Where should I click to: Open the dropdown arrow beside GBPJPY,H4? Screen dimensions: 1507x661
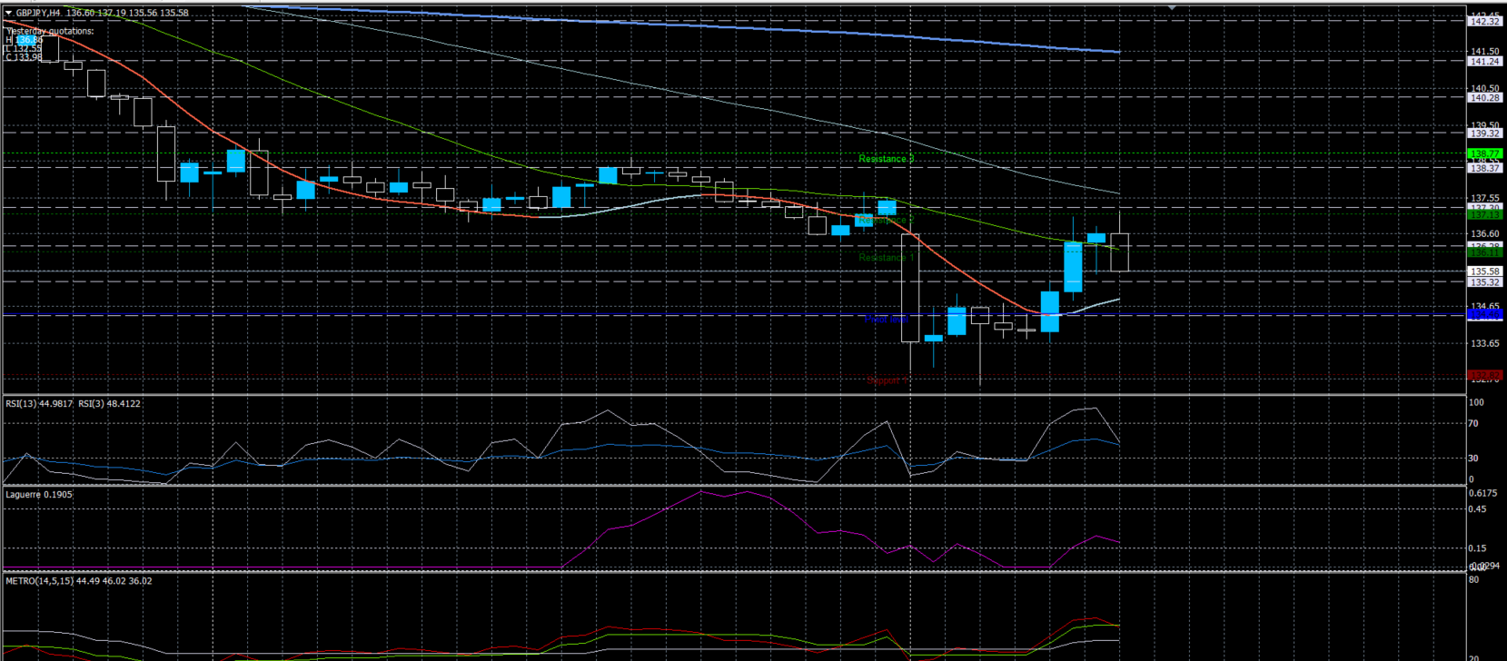pos(9,13)
